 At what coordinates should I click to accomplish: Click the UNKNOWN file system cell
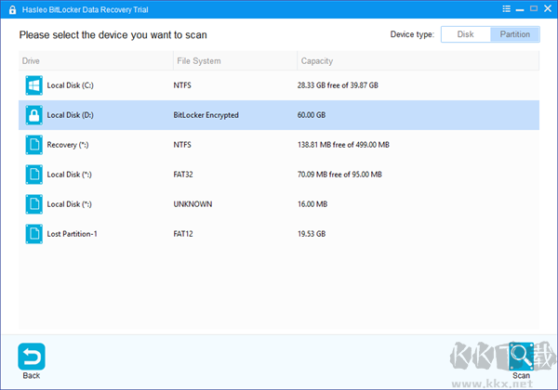[193, 204]
